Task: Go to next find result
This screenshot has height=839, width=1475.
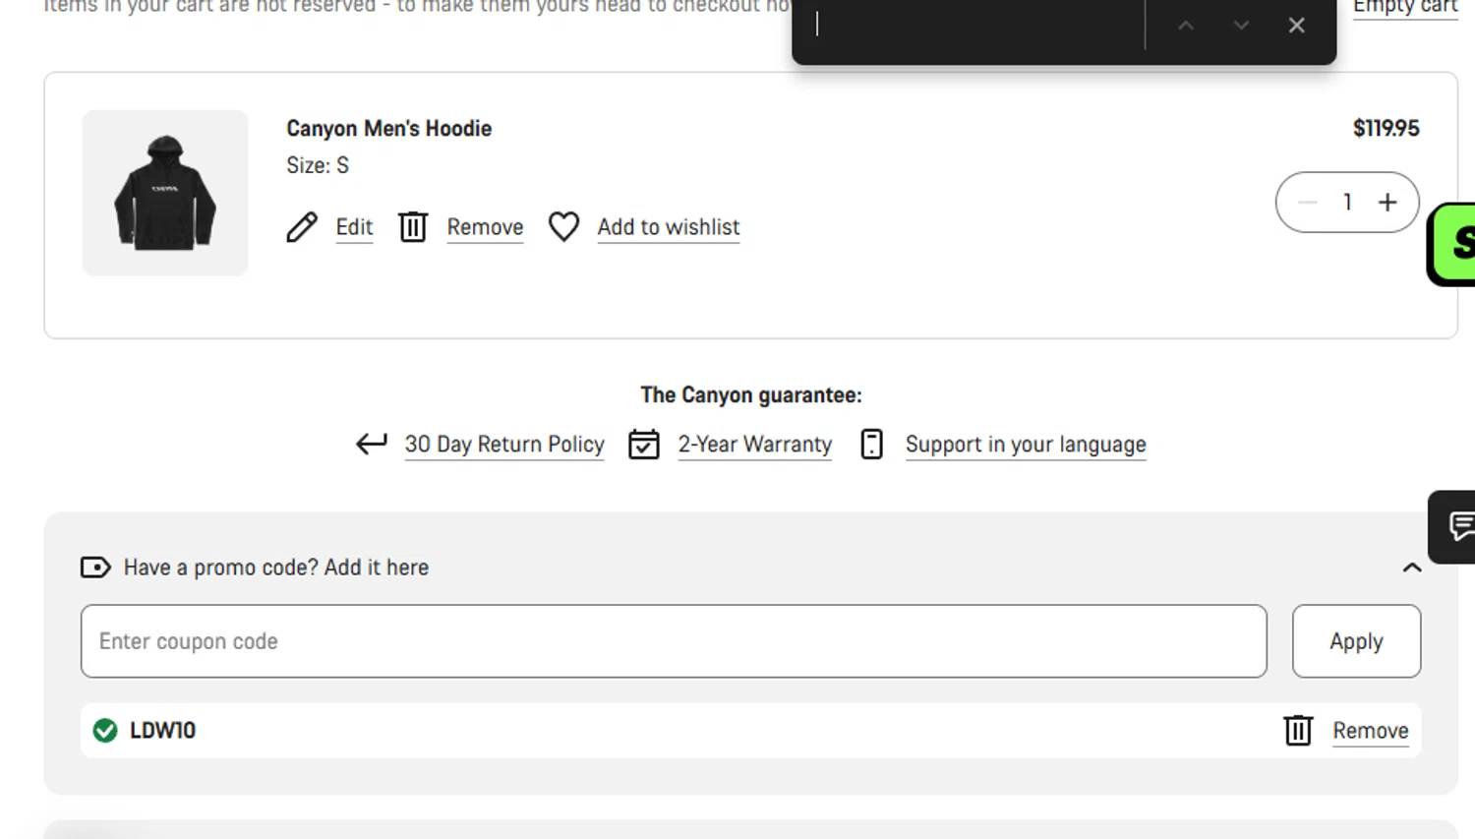Action: point(1241,26)
